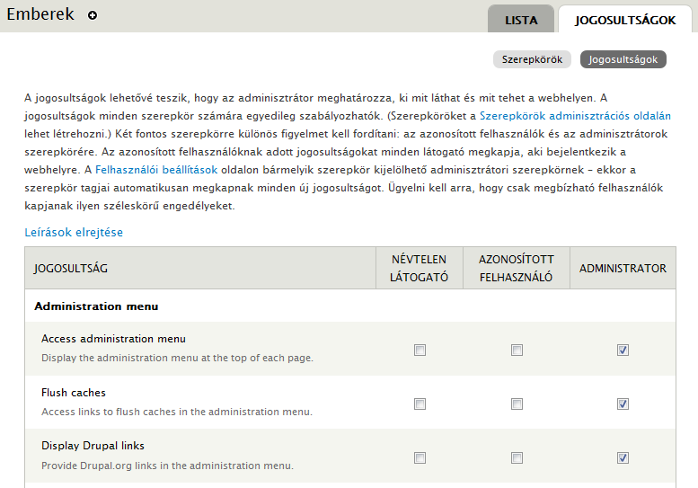The image size is (698, 488).
Task: Hide descriptions via Leírások elrejtése
Action: click(x=74, y=232)
